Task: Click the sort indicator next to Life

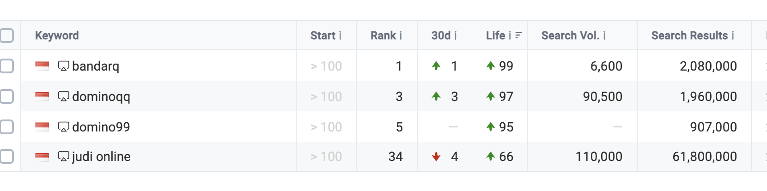Action: click(x=518, y=36)
